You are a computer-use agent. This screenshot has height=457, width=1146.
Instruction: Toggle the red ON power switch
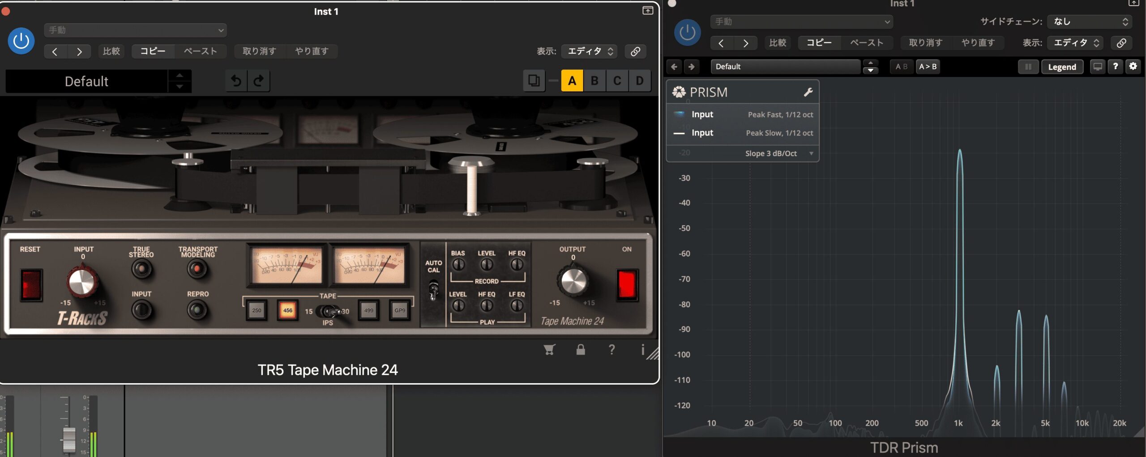coord(626,285)
